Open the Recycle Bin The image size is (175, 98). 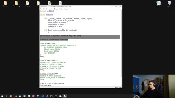(170, 4)
